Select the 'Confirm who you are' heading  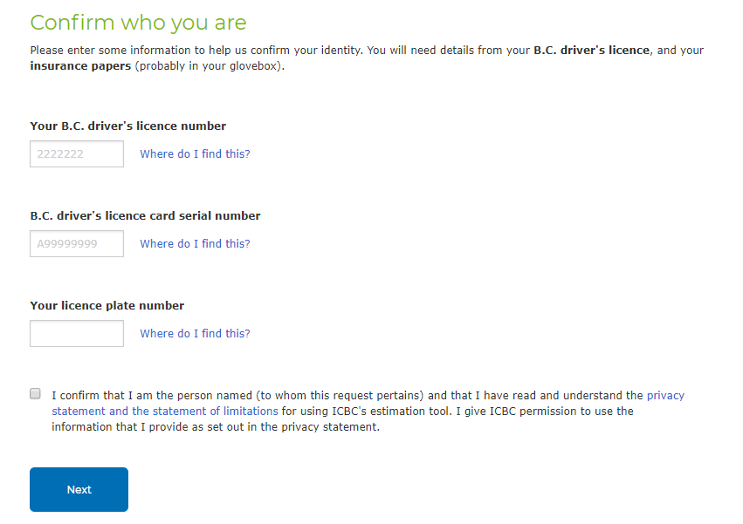coord(138,23)
